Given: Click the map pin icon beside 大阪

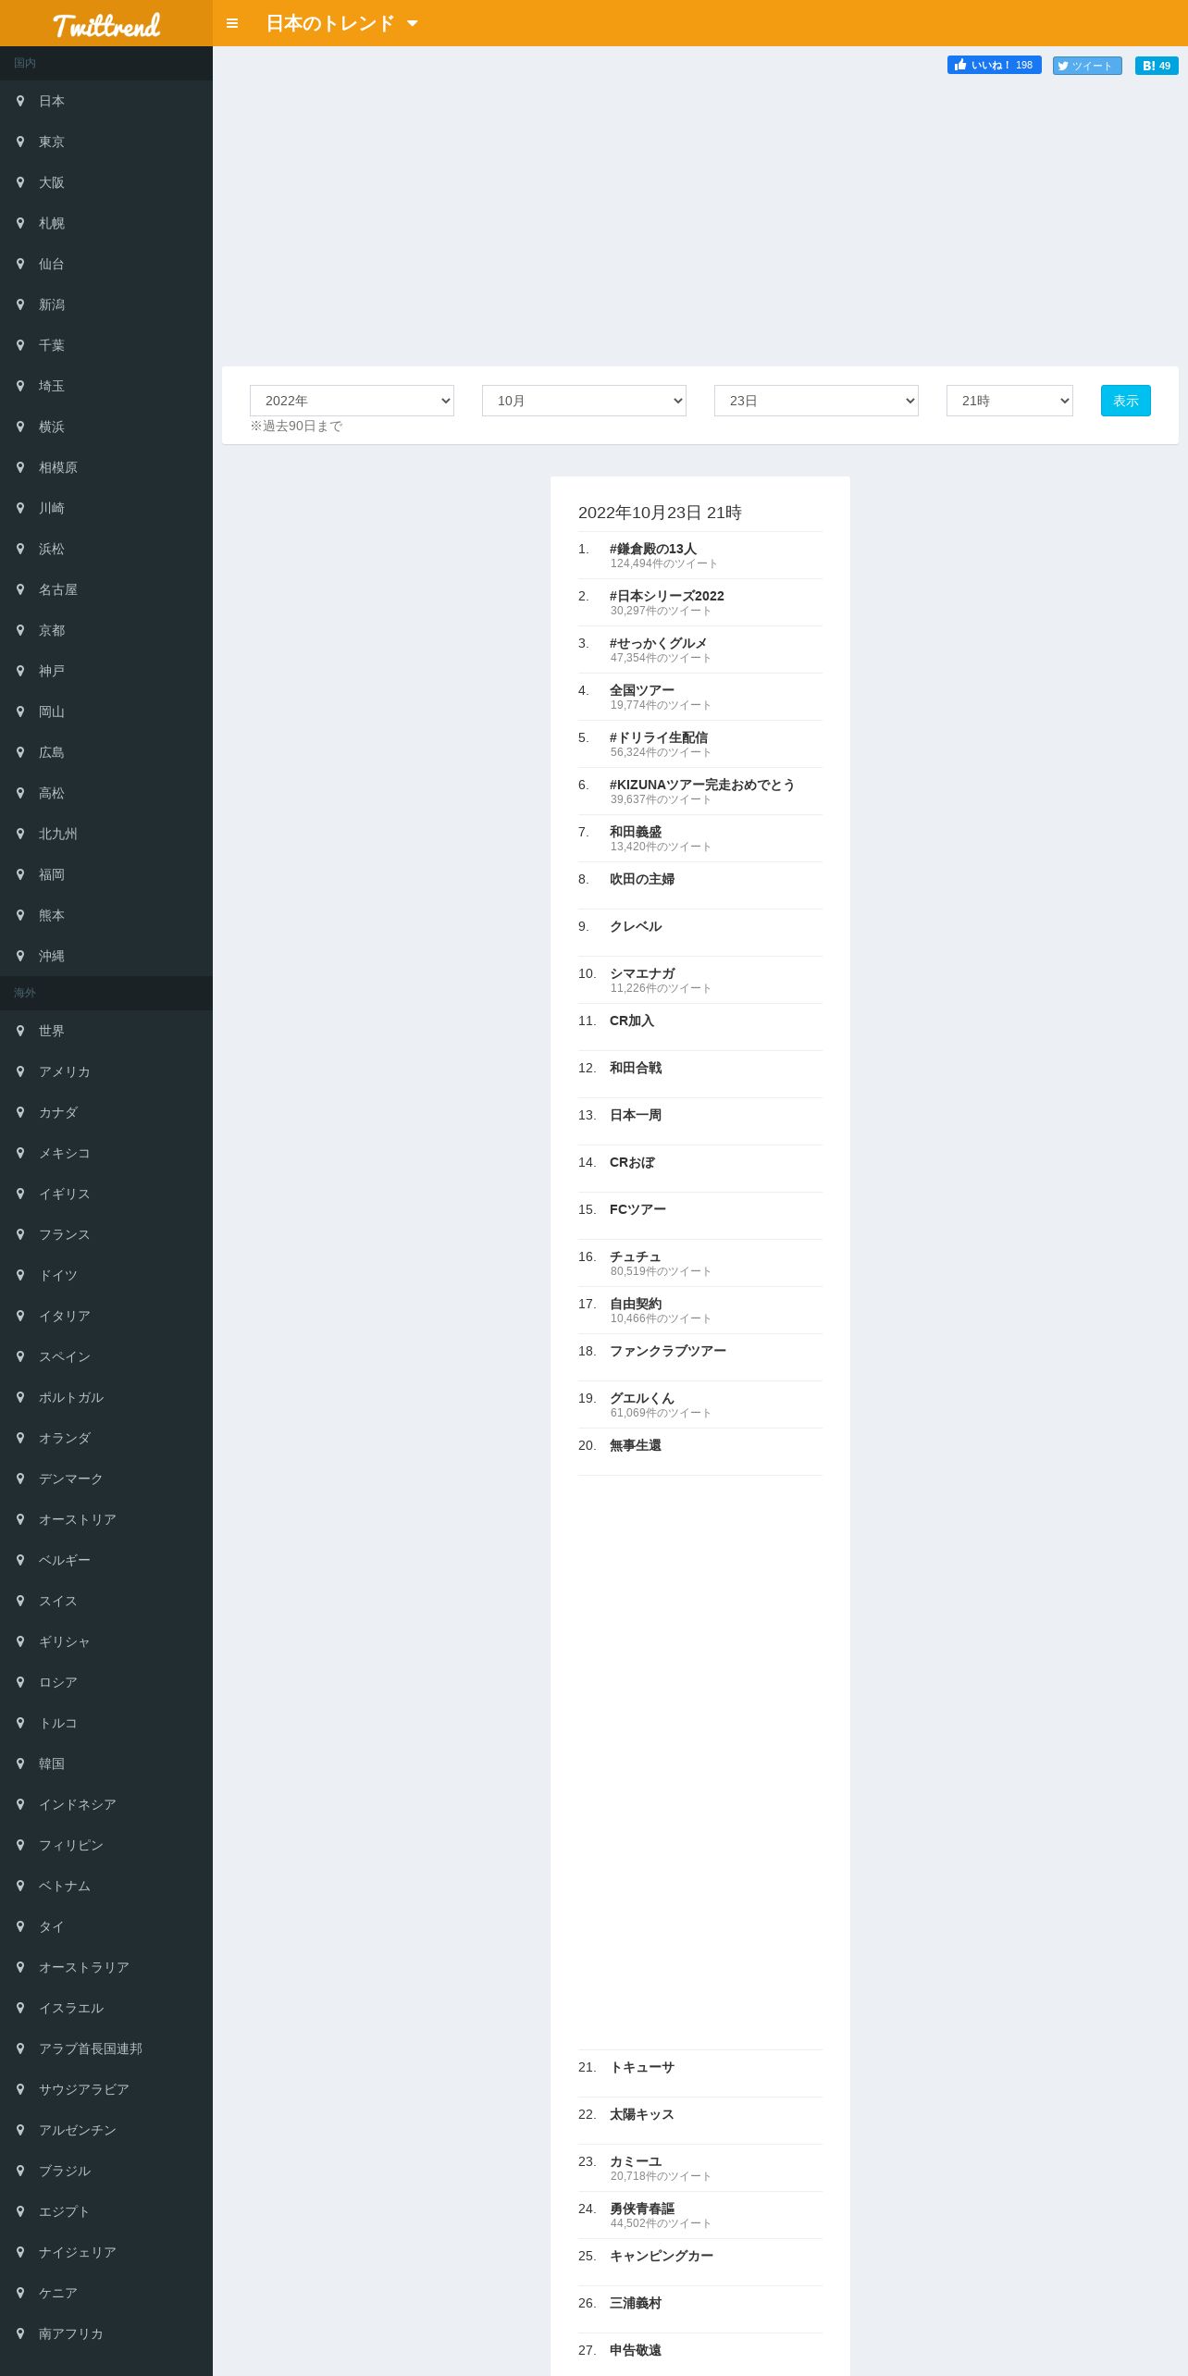Looking at the screenshot, I should click(20, 182).
